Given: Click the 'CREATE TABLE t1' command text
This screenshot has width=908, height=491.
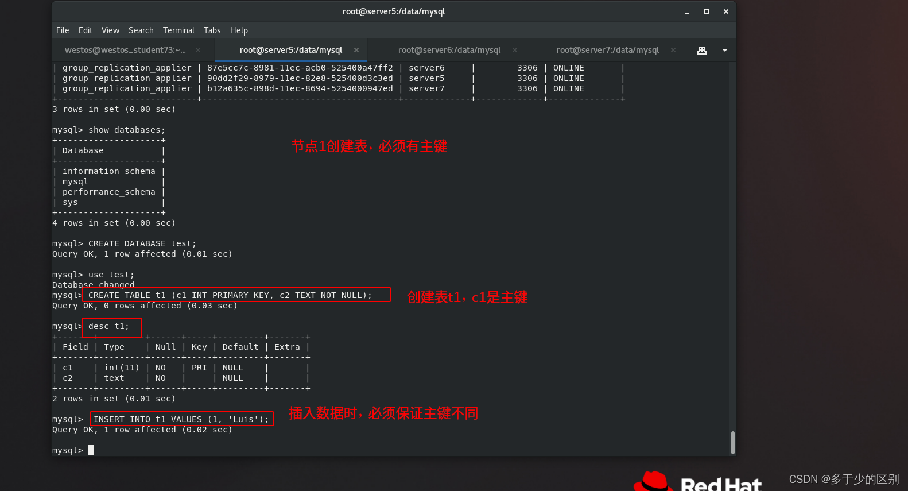Looking at the screenshot, I should point(230,295).
